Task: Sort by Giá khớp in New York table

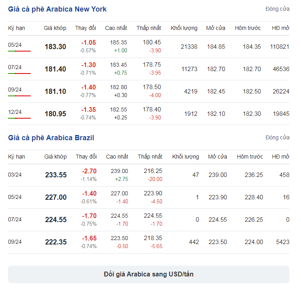Action: (55, 28)
